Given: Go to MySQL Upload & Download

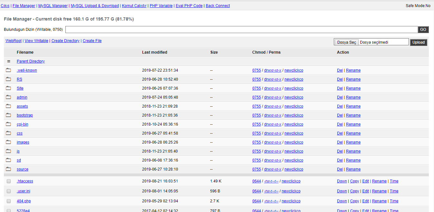Looking at the screenshot, I should click(x=95, y=6).
